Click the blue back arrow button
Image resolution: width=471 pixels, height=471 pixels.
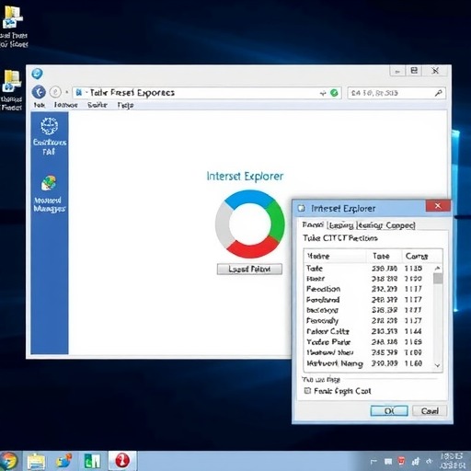pyautogui.click(x=39, y=92)
